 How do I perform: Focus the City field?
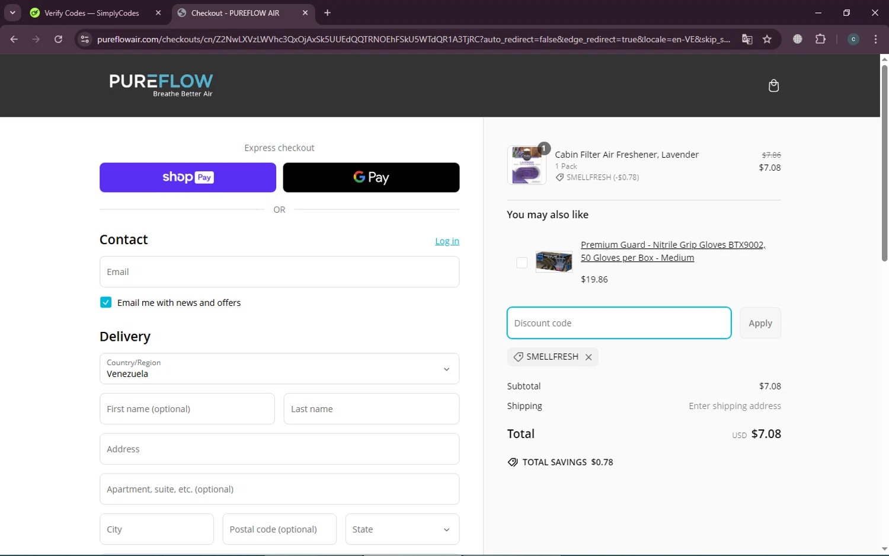pyautogui.click(x=156, y=529)
